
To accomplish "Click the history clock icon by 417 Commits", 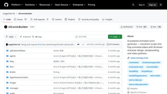I will pyautogui.click(x=108, y=44).
